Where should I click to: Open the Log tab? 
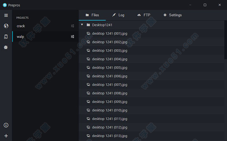118,15
